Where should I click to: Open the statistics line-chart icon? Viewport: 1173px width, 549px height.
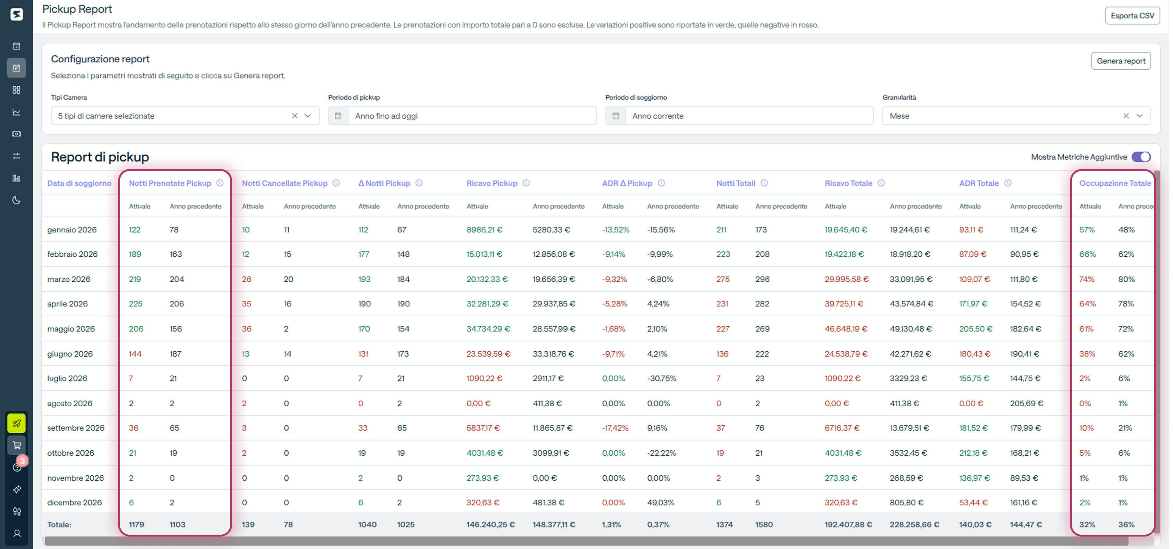[x=16, y=112]
